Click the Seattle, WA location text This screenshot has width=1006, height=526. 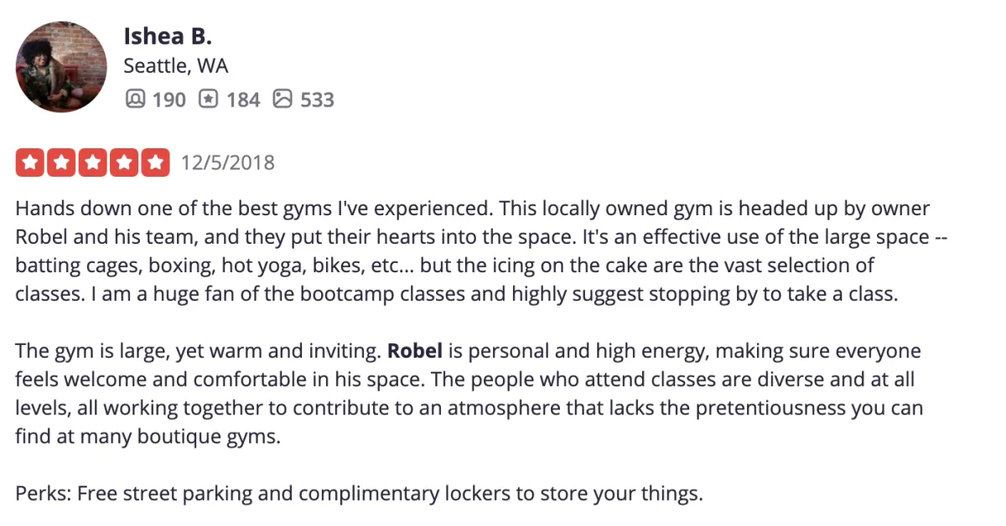pyautogui.click(x=176, y=66)
